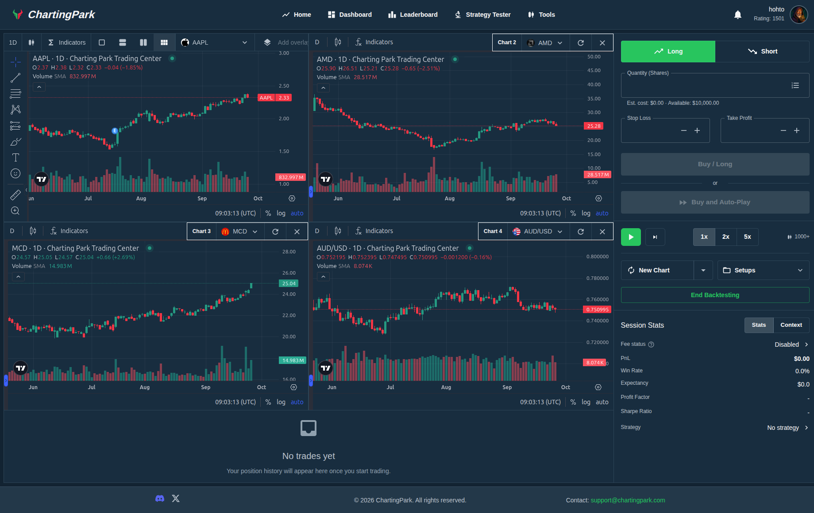Go to Home page
This screenshot has width=814, height=513.
[x=297, y=15]
